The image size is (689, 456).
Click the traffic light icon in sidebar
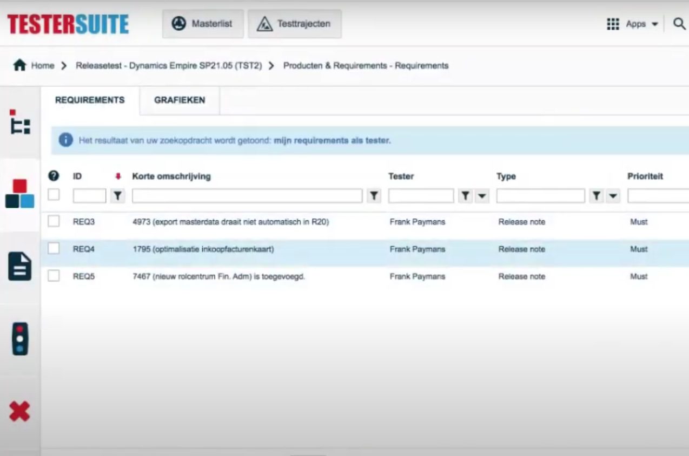coord(20,339)
